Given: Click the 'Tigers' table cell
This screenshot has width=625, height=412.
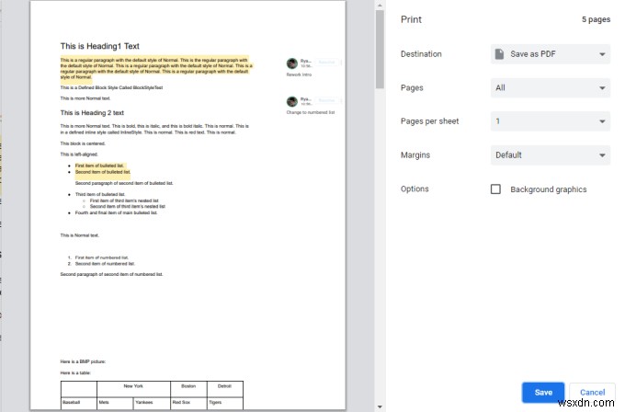Looking at the screenshot, I should 225,403.
